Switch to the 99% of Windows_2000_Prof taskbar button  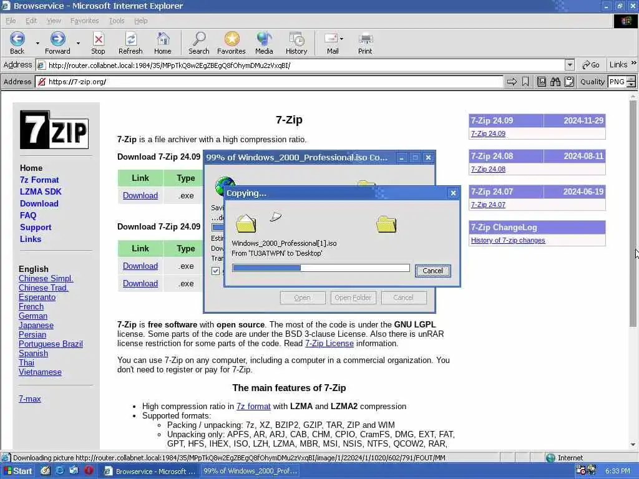[x=250, y=471]
